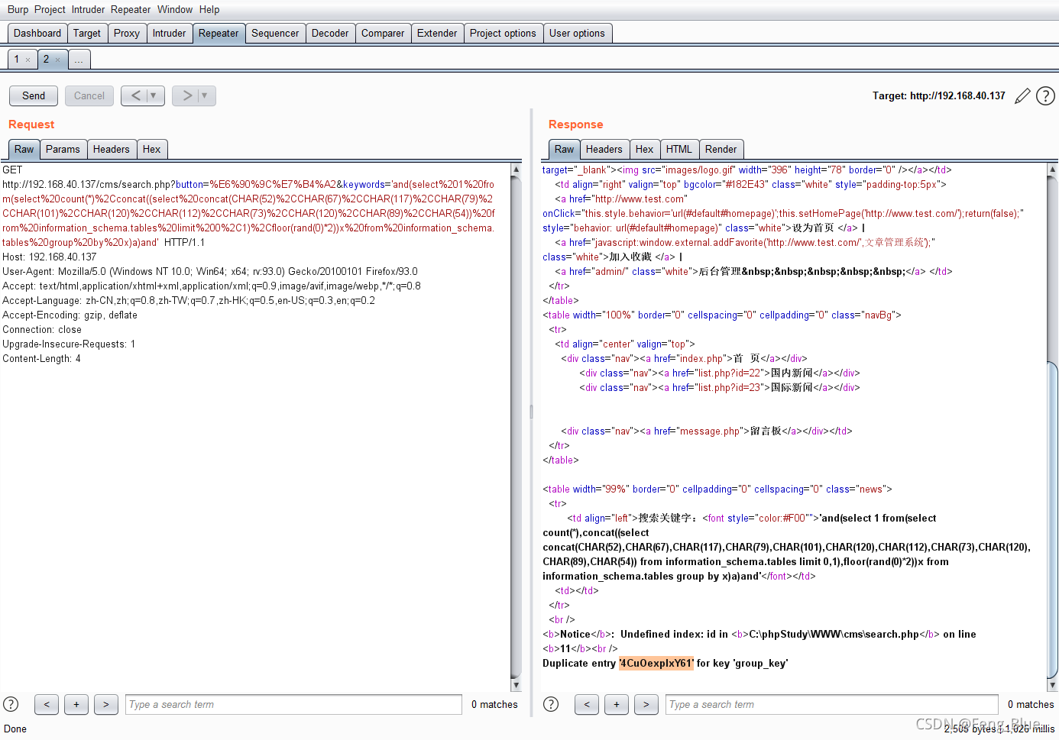Select the response Hex tab
The width and height of the screenshot is (1059, 740).
click(x=645, y=149)
